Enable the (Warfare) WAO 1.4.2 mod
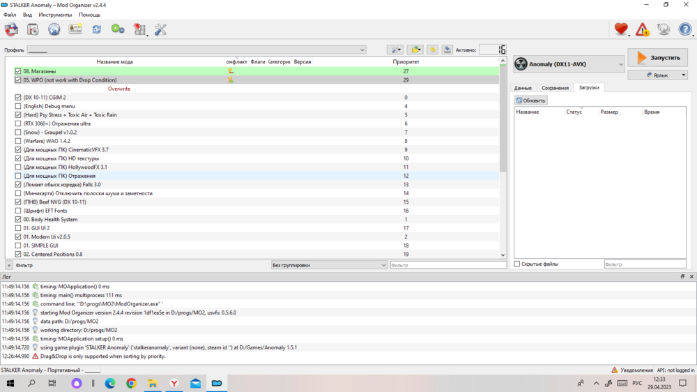The height and width of the screenshot is (392, 697). click(18, 141)
